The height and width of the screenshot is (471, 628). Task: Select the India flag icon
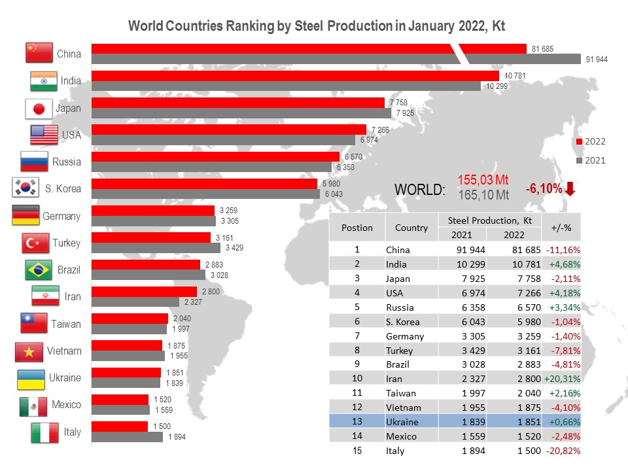(44, 81)
